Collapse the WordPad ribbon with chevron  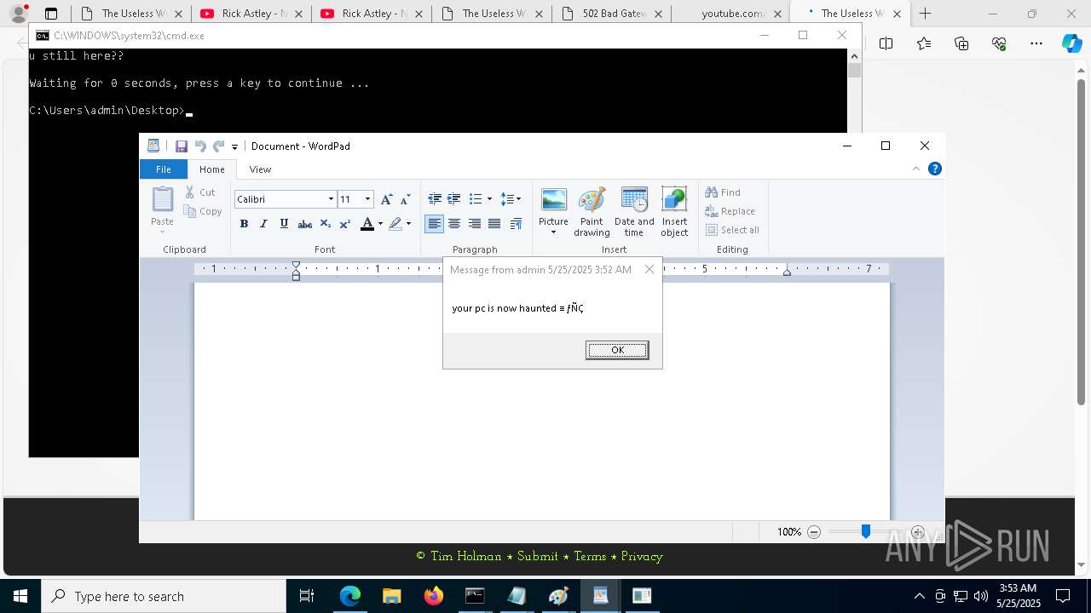point(916,169)
